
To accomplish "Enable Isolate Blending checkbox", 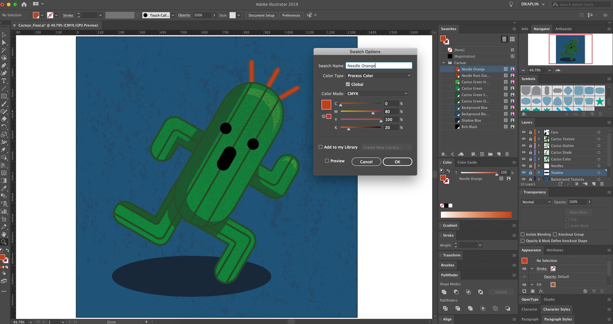I will 523,234.
